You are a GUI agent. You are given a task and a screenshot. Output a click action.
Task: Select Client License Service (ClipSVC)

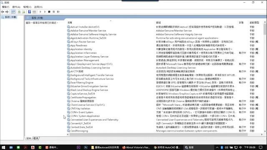[x=88, y=105]
